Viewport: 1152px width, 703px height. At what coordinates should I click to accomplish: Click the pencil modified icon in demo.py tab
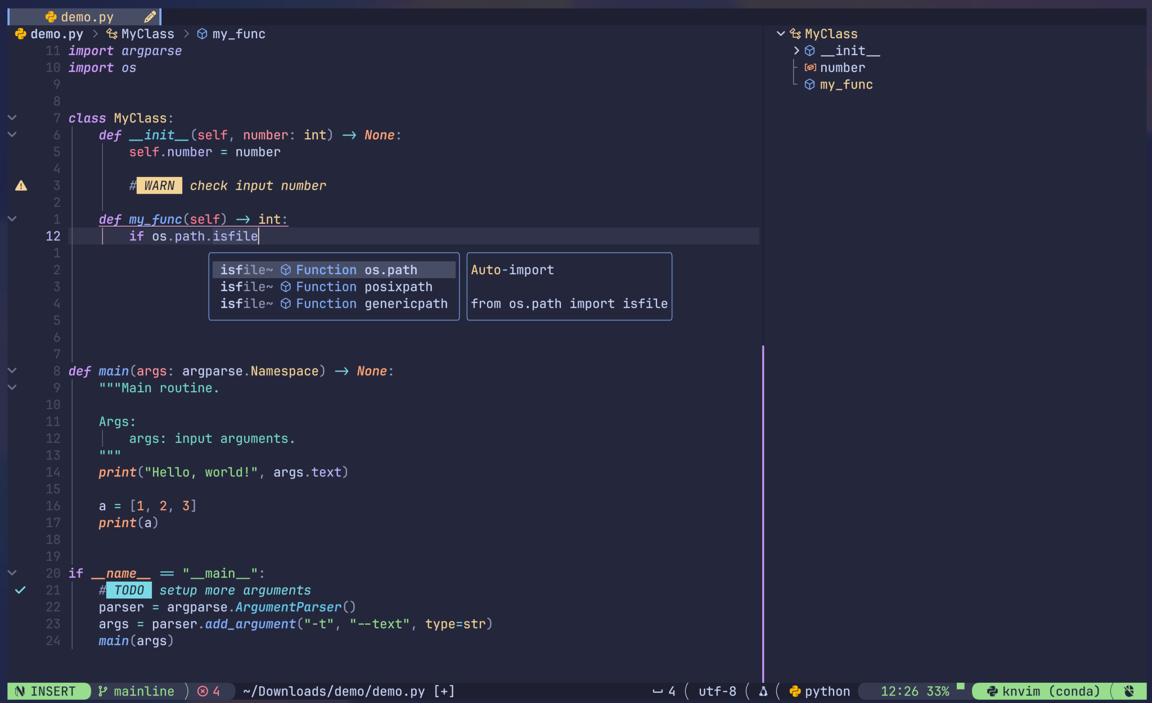tap(150, 17)
